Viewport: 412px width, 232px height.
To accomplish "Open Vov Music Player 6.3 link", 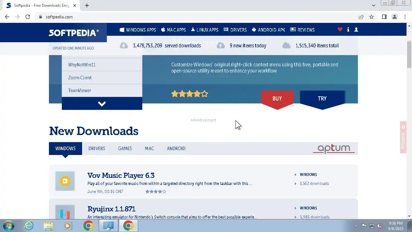I will [x=121, y=175].
